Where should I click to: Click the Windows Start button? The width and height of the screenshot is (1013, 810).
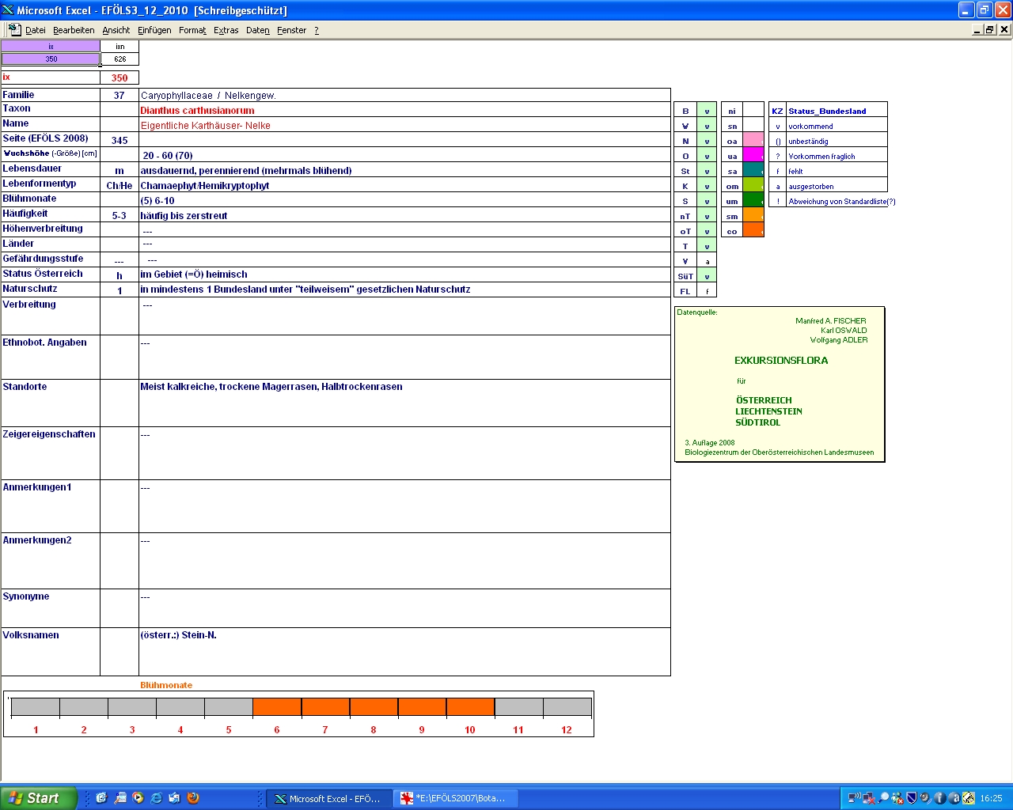pyautogui.click(x=39, y=798)
